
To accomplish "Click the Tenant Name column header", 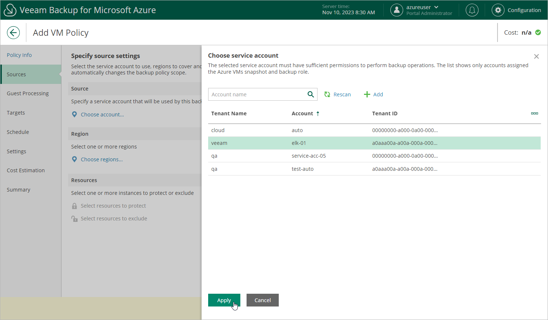I will point(229,113).
